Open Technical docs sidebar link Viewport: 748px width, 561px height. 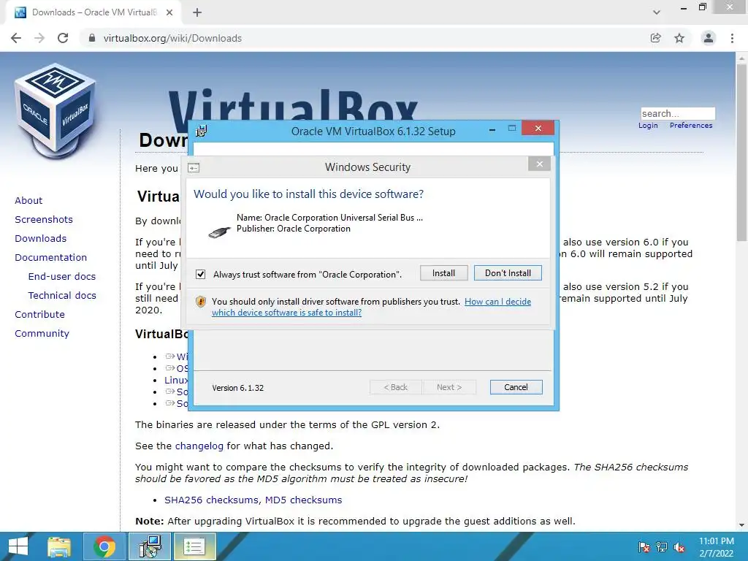62,296
